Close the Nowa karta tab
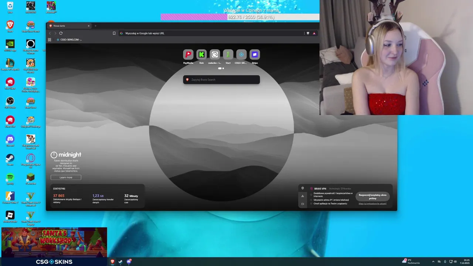The image size is (473, 266). click(89, 26)
